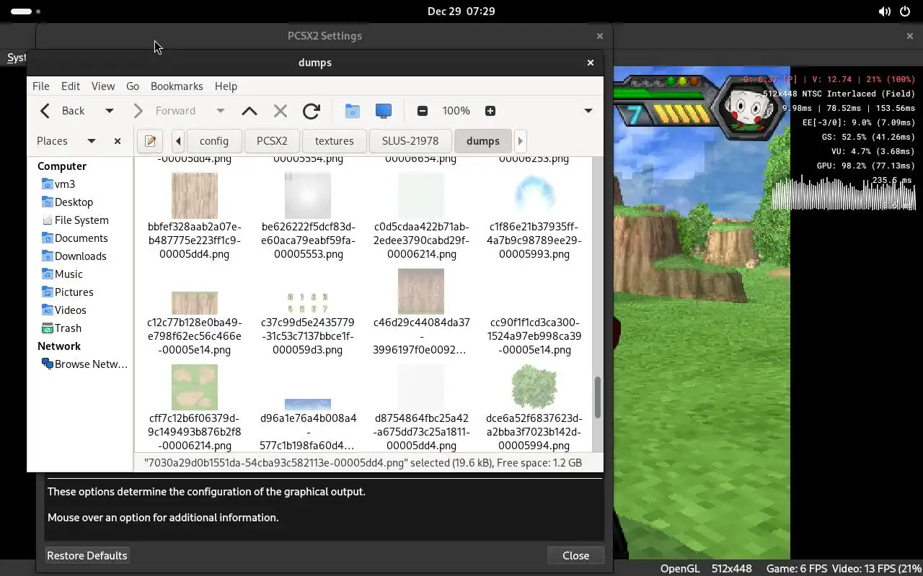Open the clock showing Dec 29 07:29
This screenshot has width=923, height=576.
[461, 12]
